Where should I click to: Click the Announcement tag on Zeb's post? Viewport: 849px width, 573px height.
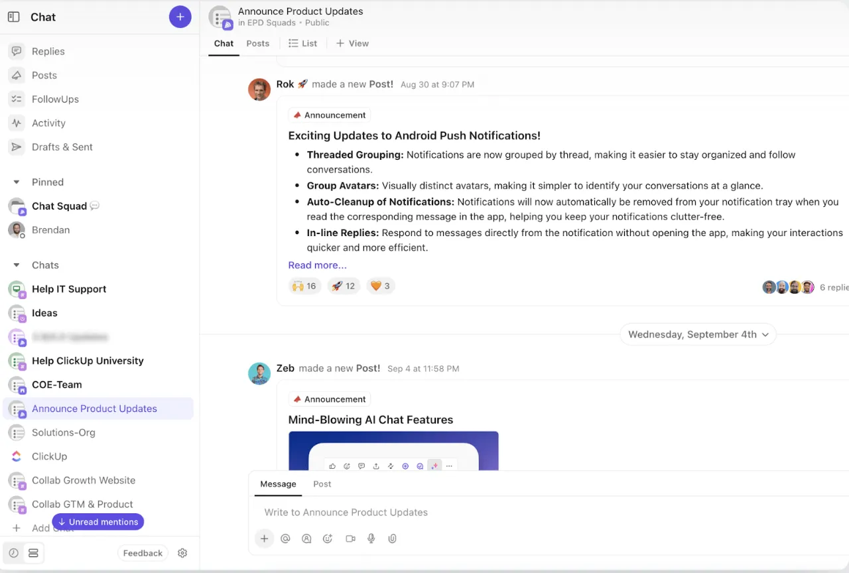pos(329,399)
